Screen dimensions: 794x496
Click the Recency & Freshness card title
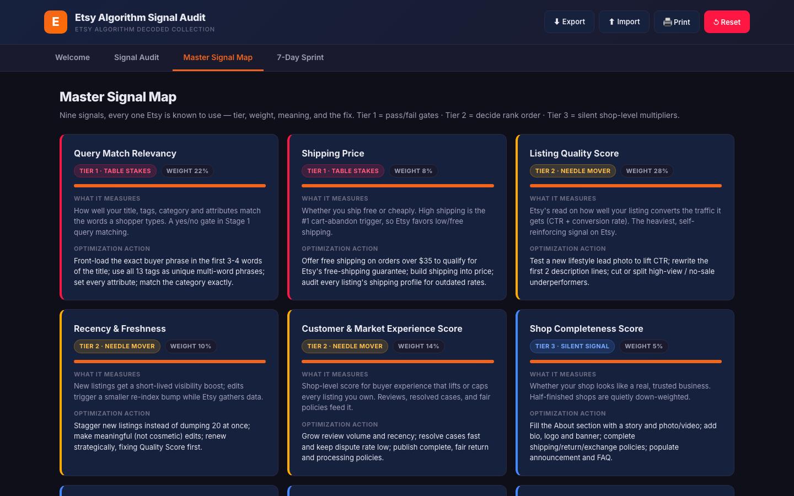120,328
